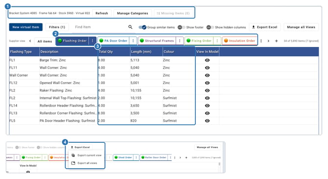This screenshot has width=328, height=179.
Task: Click the Refresh button
Action: point(102,13)
